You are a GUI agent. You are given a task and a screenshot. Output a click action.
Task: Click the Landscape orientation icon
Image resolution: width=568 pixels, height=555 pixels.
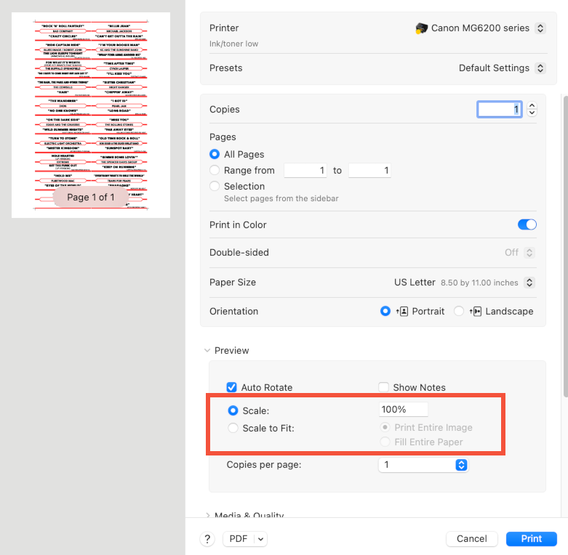[x=476, y=311]
